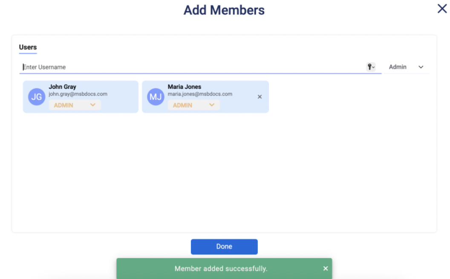
Task: Select Maria Jones's MJ avatar
Action: tap(156, 96)
